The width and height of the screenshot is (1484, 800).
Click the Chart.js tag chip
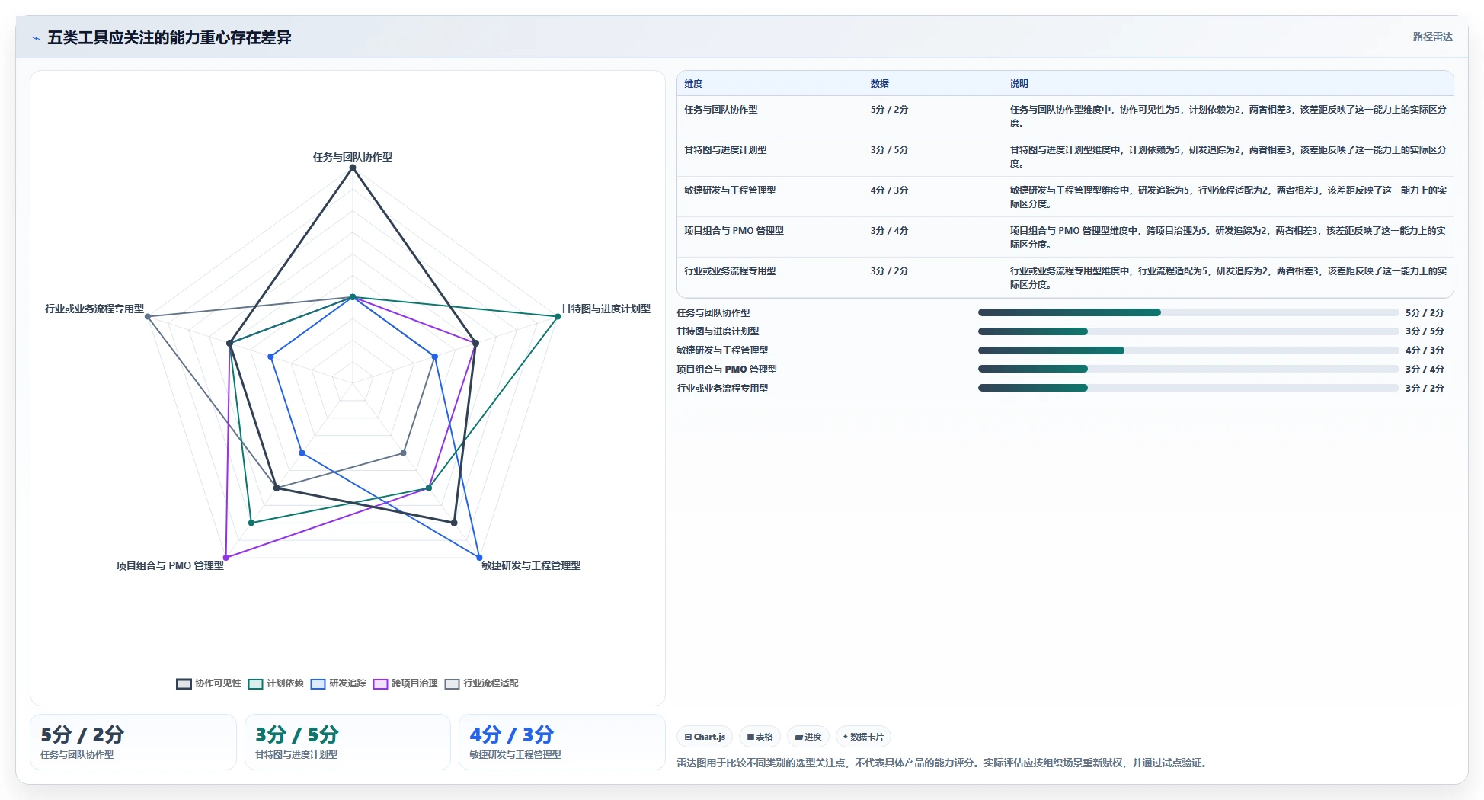[x=705, y=737]
